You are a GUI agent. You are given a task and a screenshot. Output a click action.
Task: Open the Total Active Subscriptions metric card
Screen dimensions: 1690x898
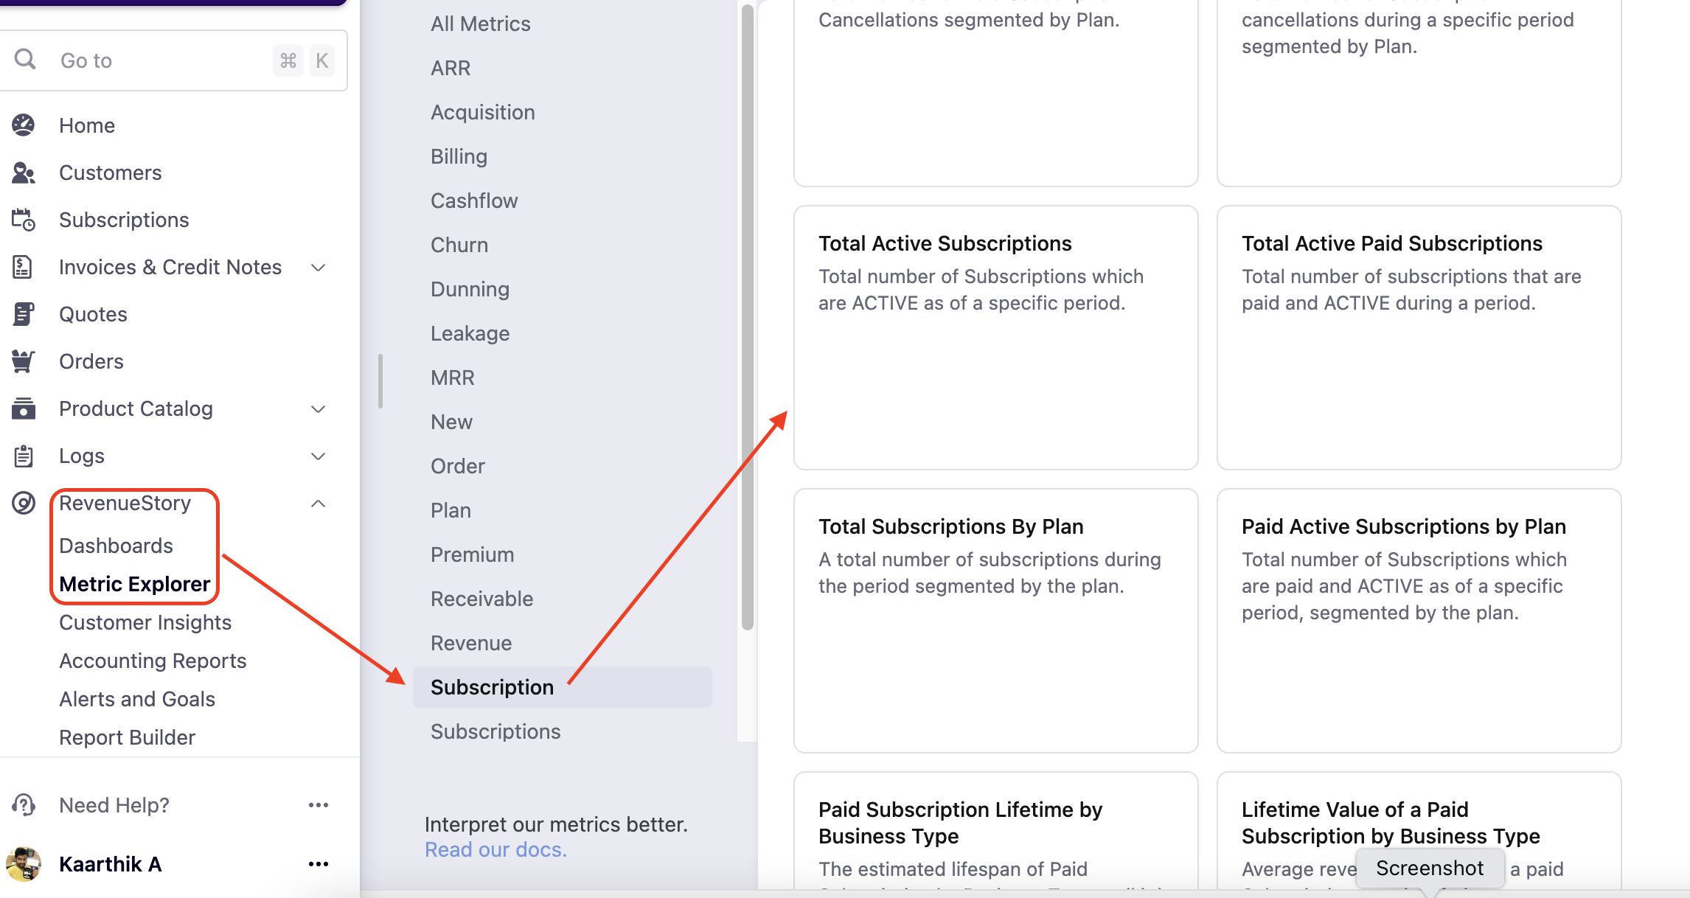995,337
